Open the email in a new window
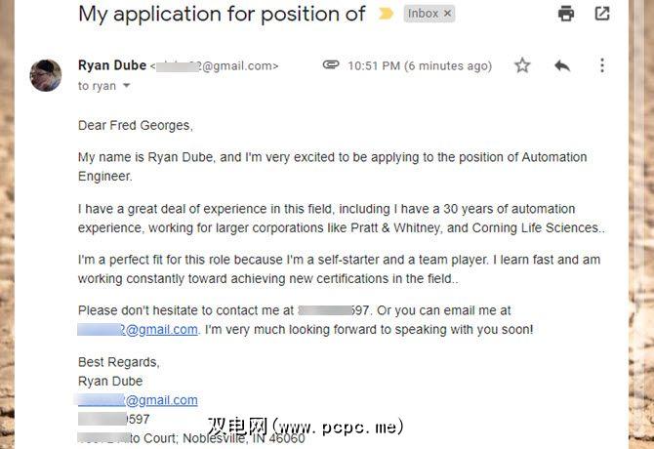Image resolution: width=654 pixels, height=449 pixels. (x=602, y=14)
